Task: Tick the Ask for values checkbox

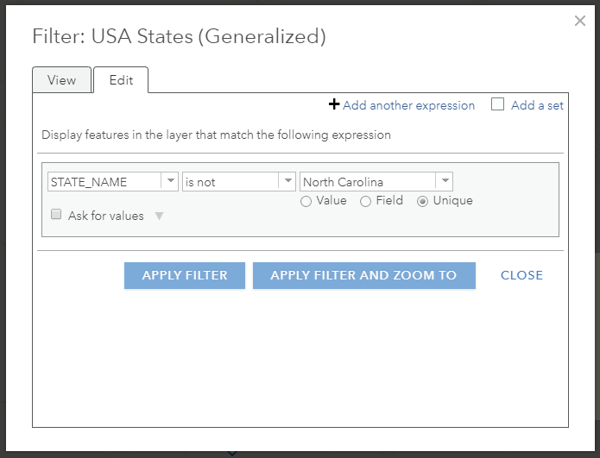Action: [56, 215]
